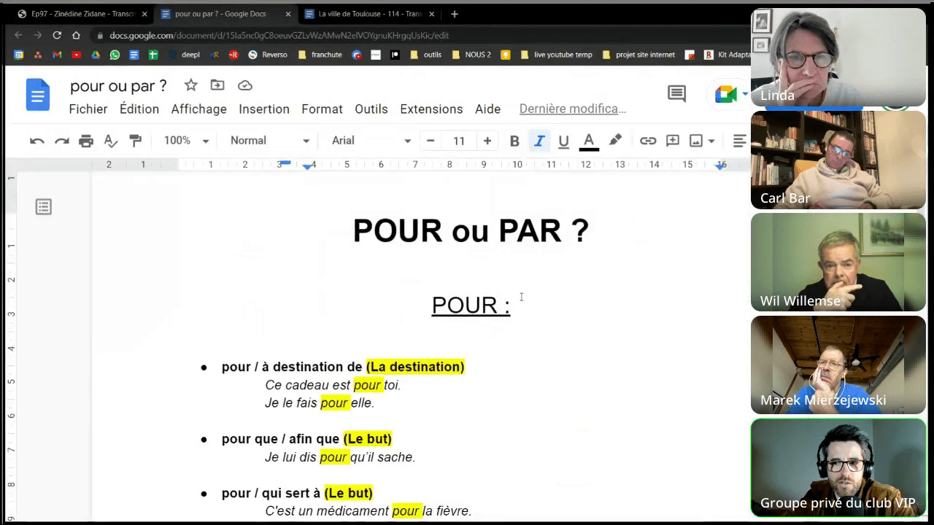Open the WhatsApp bookmark icon
Image resolution: width=934 pixels, height=525 pixels.
115,55
